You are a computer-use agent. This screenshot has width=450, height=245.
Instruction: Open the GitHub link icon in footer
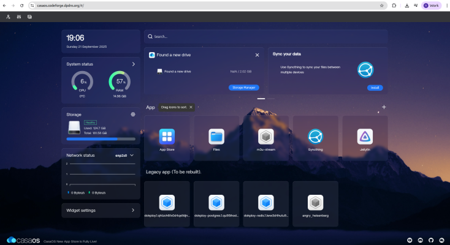[x=431, y=240]
